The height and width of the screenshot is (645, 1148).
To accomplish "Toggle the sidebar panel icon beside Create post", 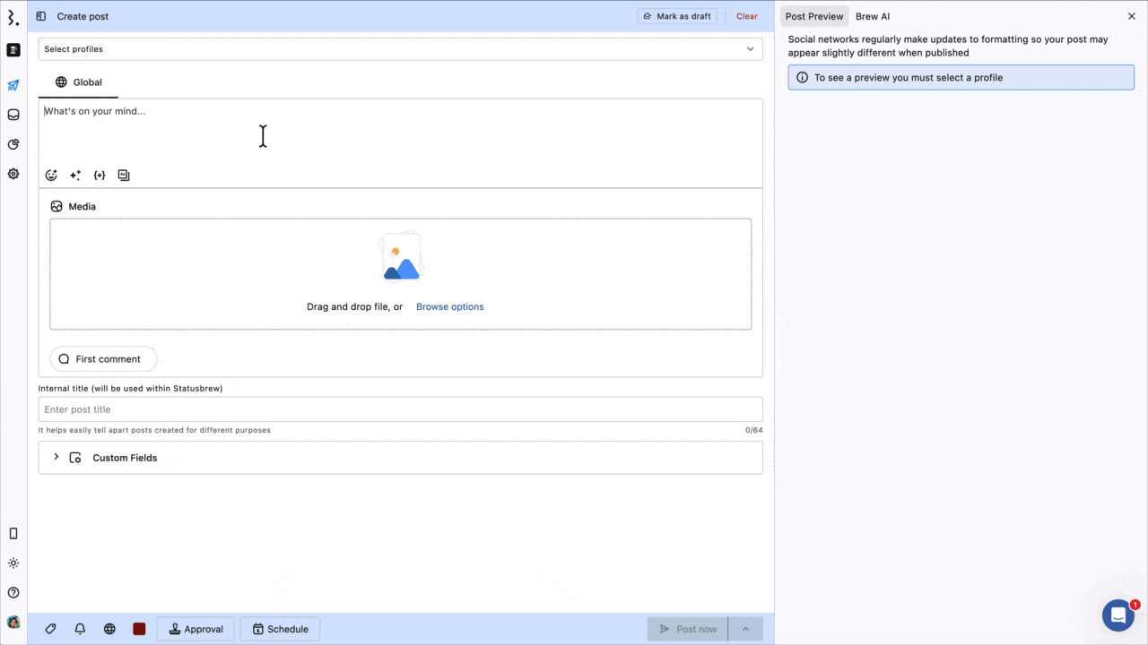I will [x=41, y=16].
